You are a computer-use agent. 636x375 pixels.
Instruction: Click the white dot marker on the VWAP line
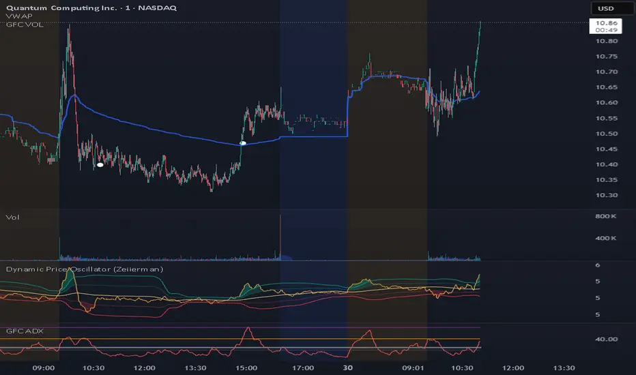coord(243,143)
